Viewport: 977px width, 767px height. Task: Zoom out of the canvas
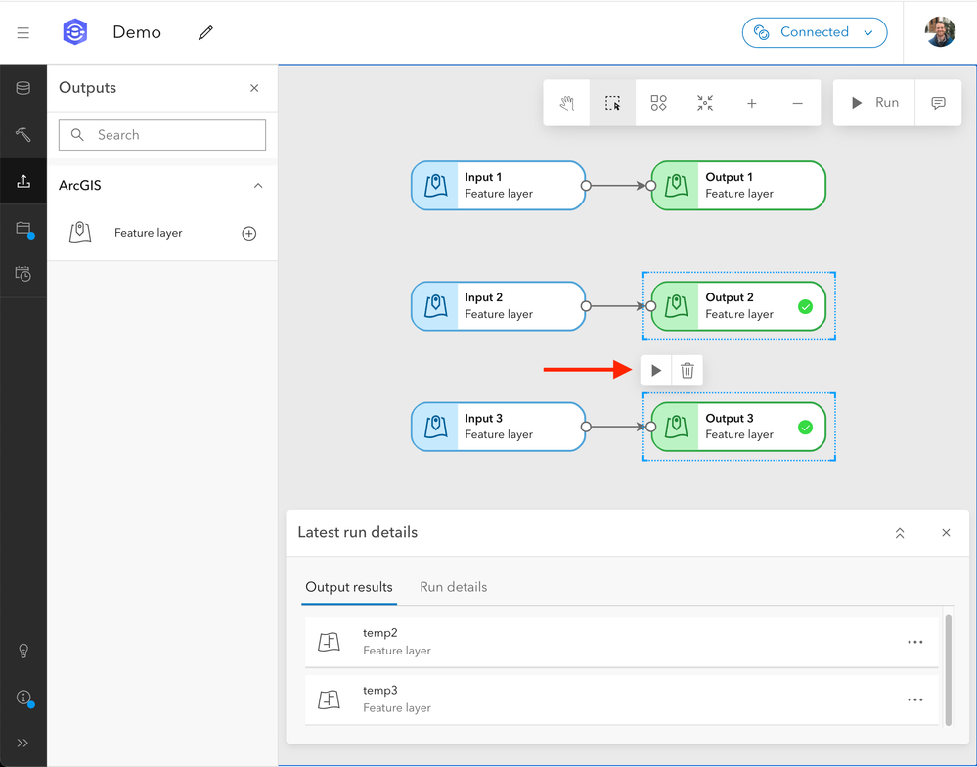(798, 103)
